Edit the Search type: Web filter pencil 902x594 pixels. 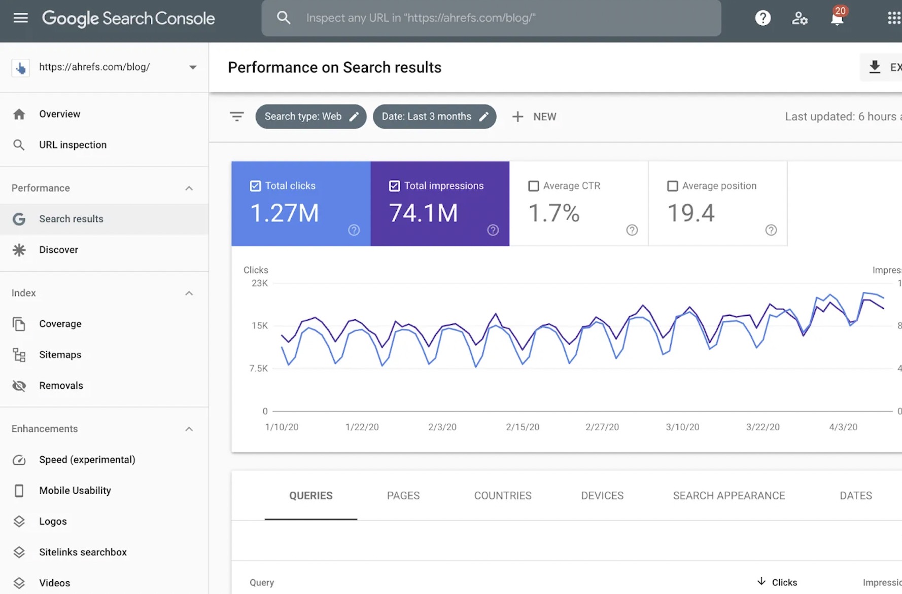click(354, 117)
